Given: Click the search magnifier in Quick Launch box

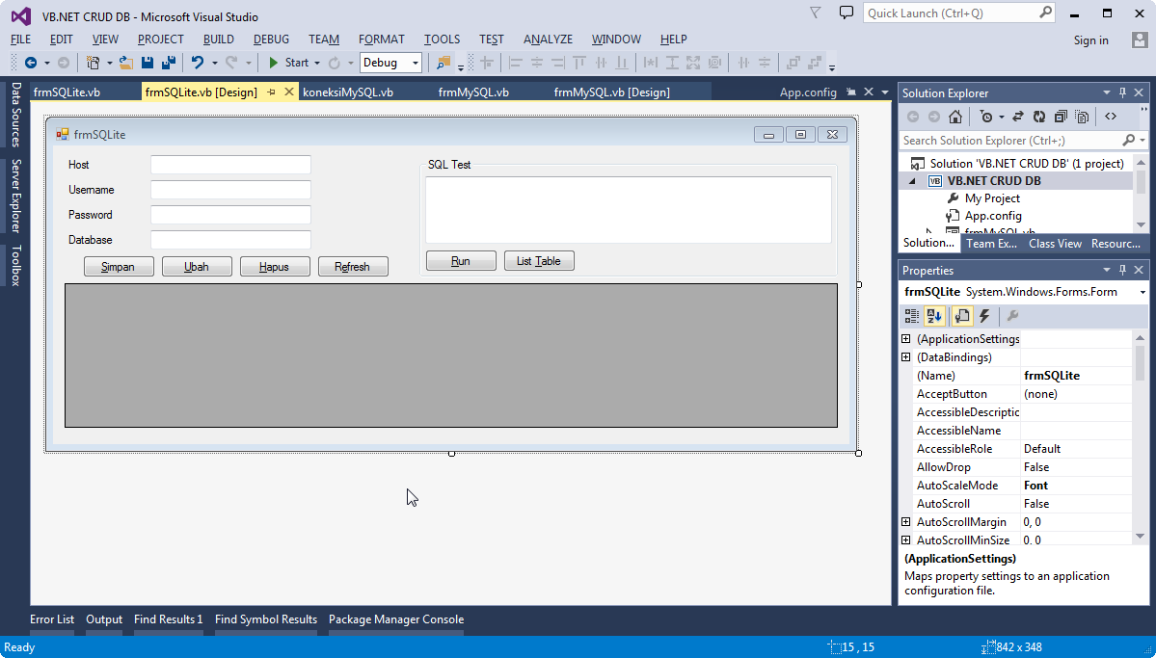Looking at the screenshot, I should (1045, 13).
